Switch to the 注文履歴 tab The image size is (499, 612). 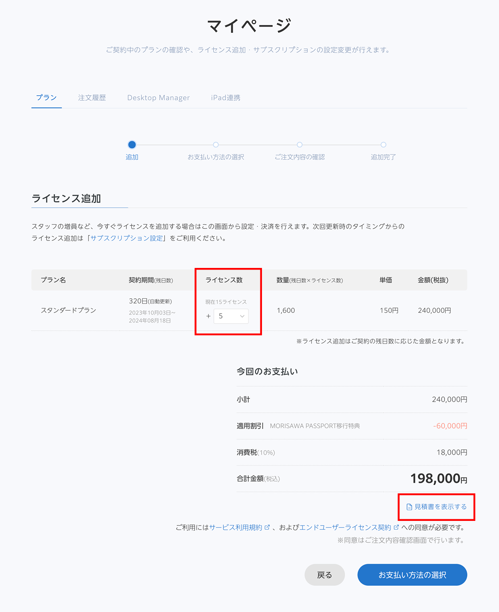[x=92, y=98]
